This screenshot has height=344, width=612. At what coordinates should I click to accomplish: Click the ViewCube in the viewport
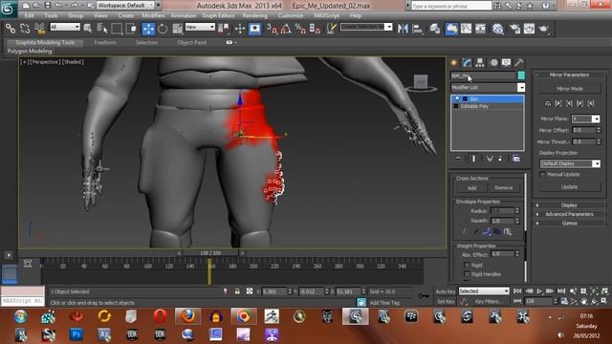click(x=421, y=82)
